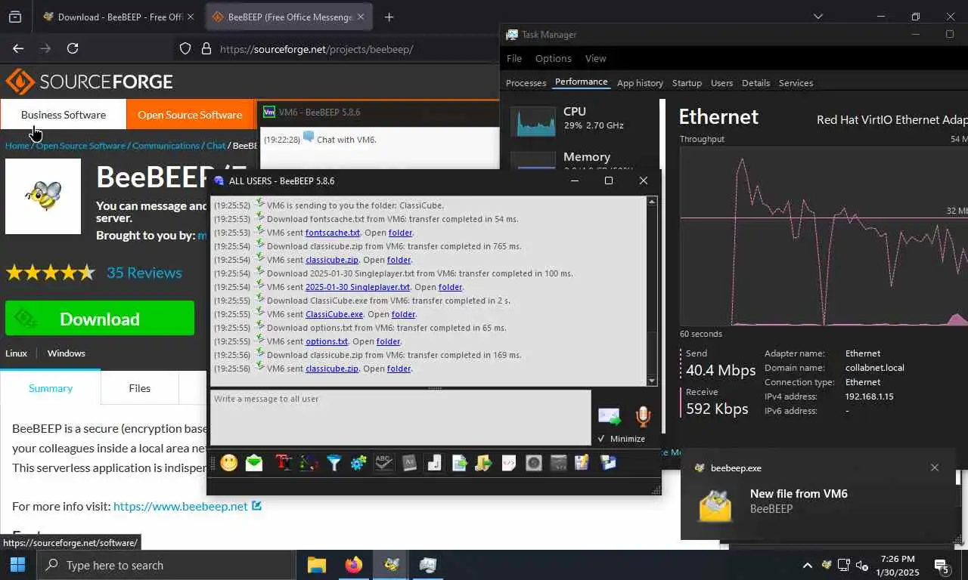Open the Business Software tab on SourceForge
Viewport: 968px width, 580px height.
[64, 115]
